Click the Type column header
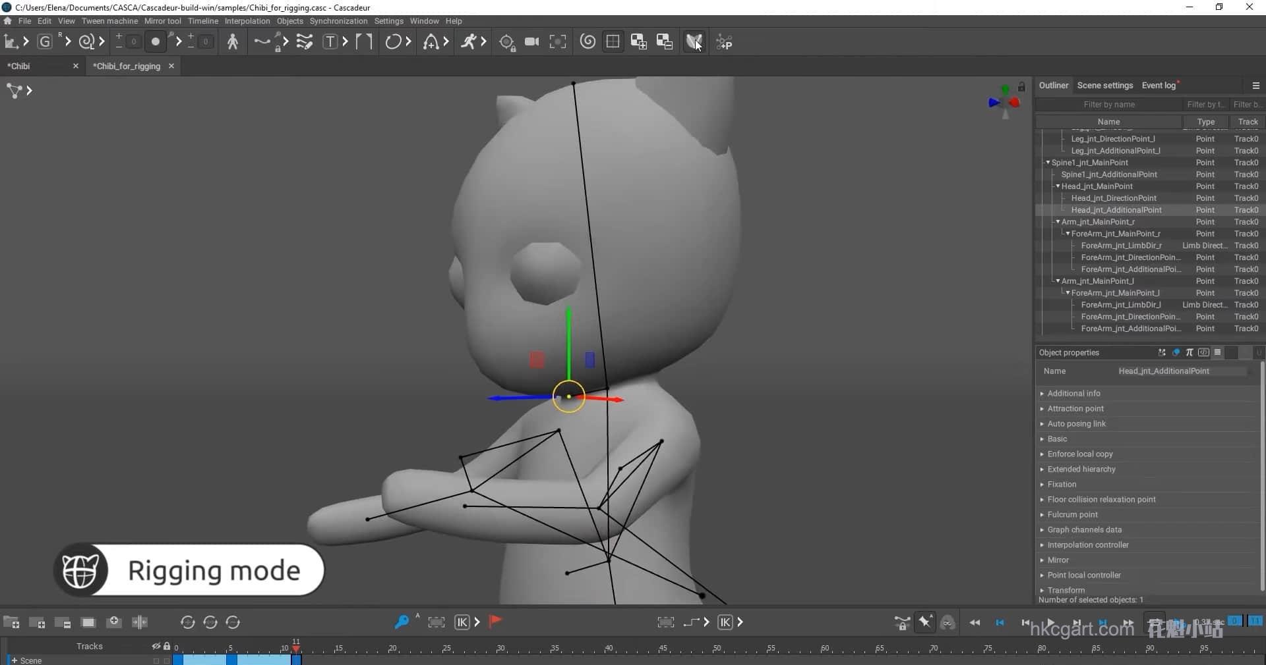 (x=1205, y=122)
